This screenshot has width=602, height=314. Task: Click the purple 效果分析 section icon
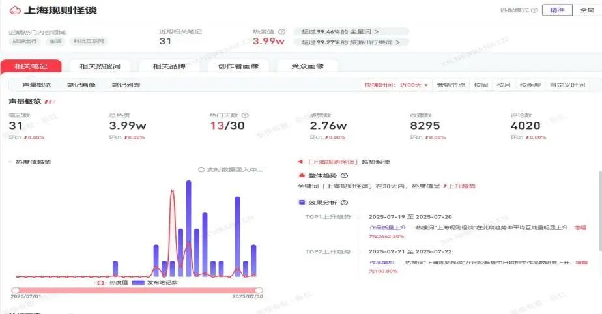301,203
